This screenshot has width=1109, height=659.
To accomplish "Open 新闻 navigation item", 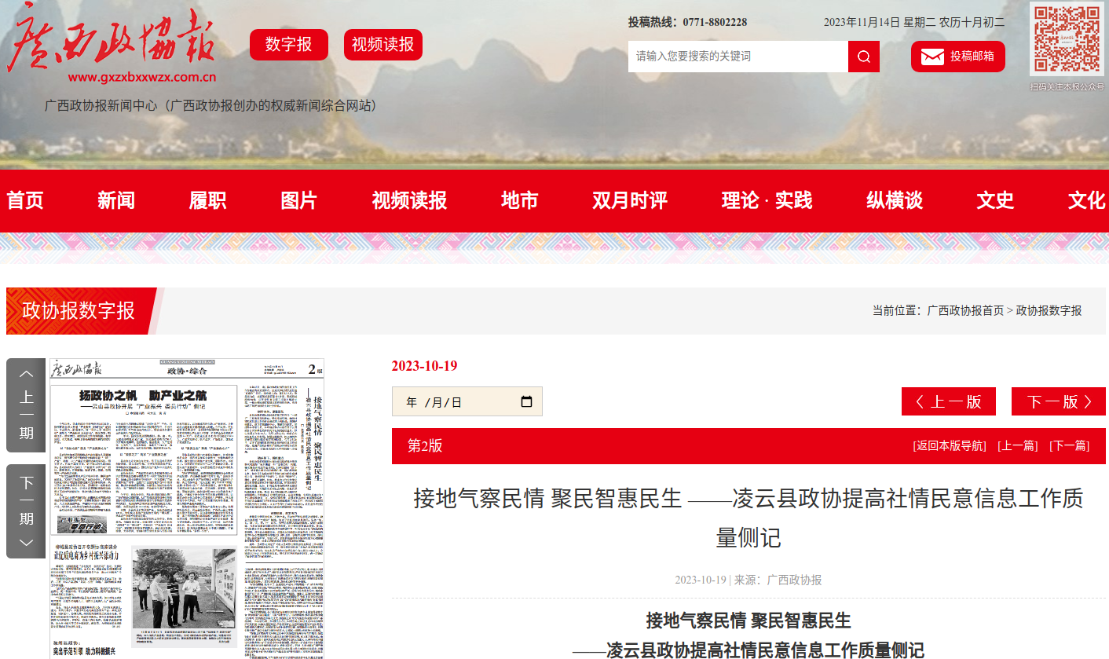I will [x=116, y=200].
